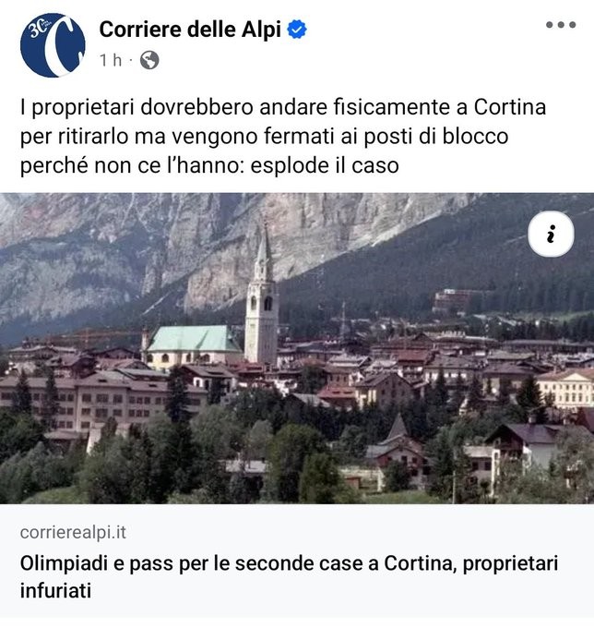Click the word 'infuriati' in the headline
Viewport: 594px width, 628px height.
pyautogui.click(x=55, y=591)
